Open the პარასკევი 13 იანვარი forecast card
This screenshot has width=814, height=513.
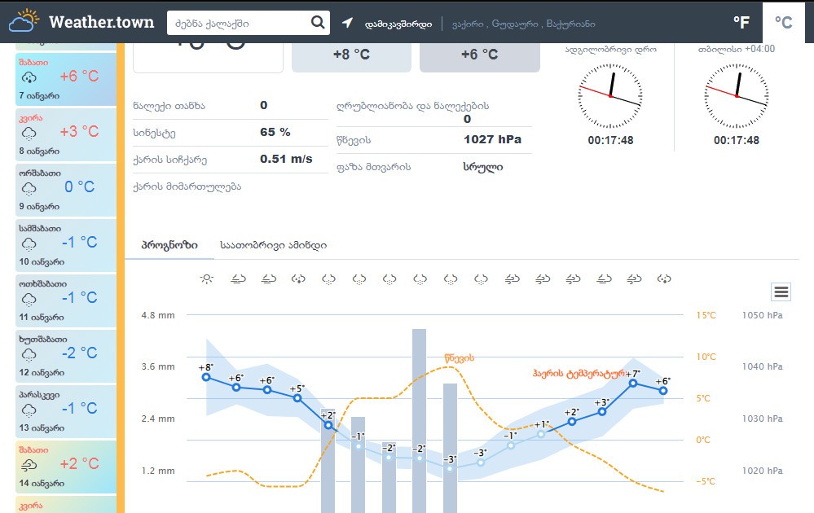(x=66, y=412)
